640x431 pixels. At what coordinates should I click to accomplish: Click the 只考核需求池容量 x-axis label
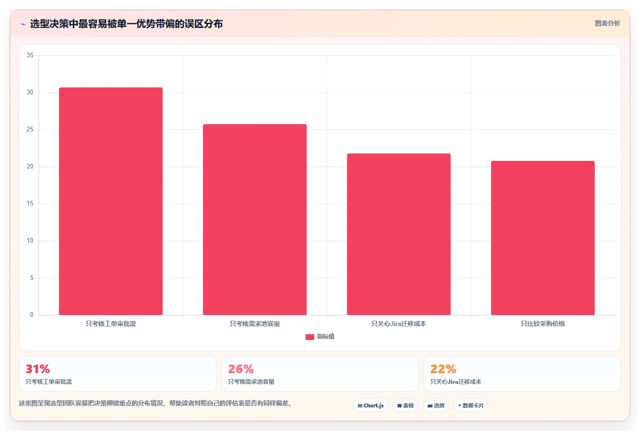click(255, 324)
